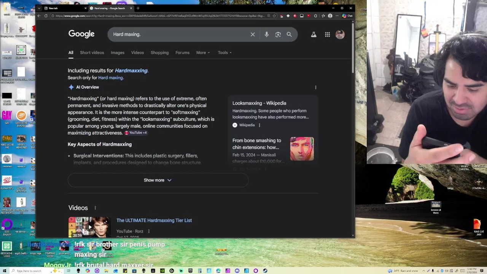Open the Windows Start menu
This screenshot has width=487, height=274.
coord(4,271)
